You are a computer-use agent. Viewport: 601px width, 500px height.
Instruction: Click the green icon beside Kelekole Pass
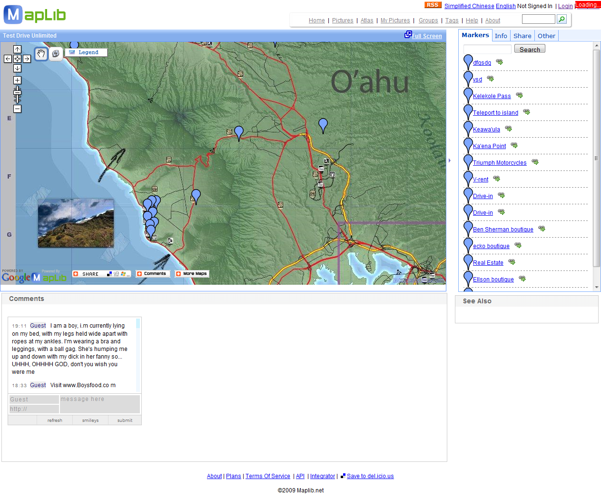coord(519,95)
